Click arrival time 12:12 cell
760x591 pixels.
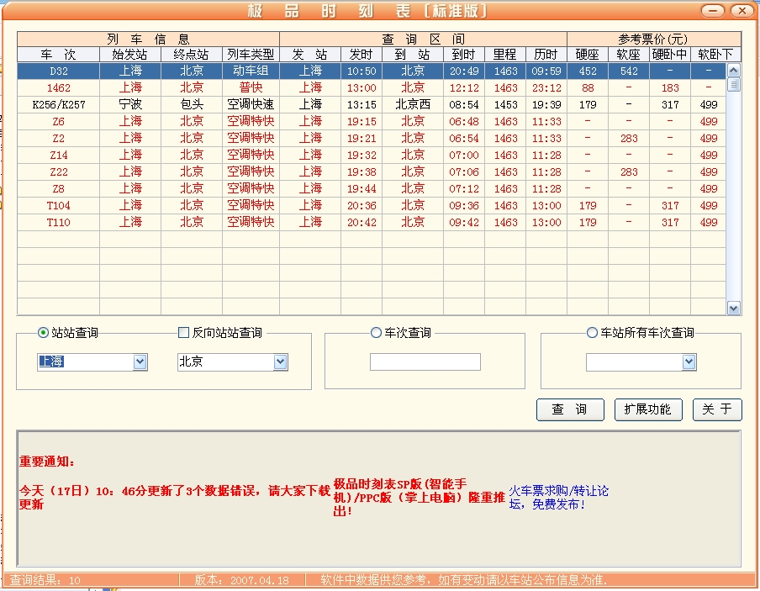click(463, 87)
